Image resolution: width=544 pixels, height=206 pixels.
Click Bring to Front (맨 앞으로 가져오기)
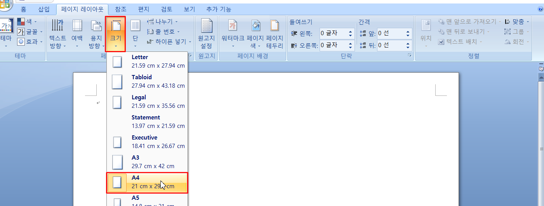[x=469, y=22]
